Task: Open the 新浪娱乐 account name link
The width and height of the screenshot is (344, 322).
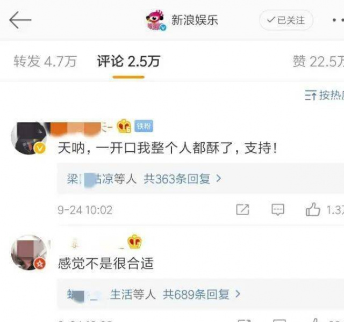Action: [x=195, y=20]
